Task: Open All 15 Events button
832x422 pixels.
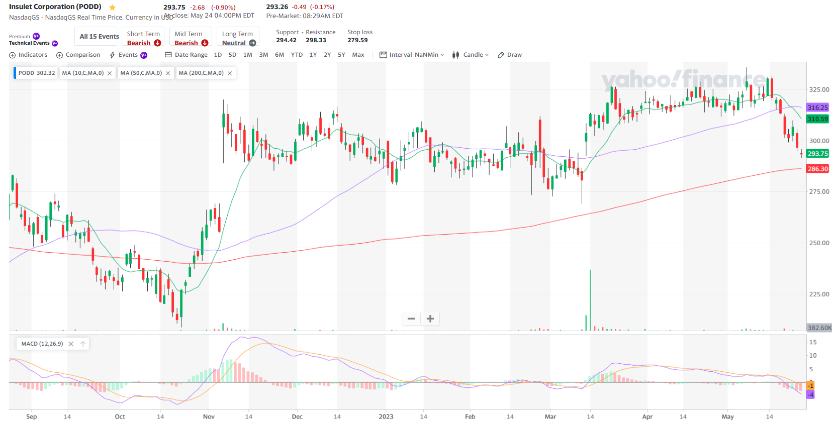Action: [x=96, y=37]
